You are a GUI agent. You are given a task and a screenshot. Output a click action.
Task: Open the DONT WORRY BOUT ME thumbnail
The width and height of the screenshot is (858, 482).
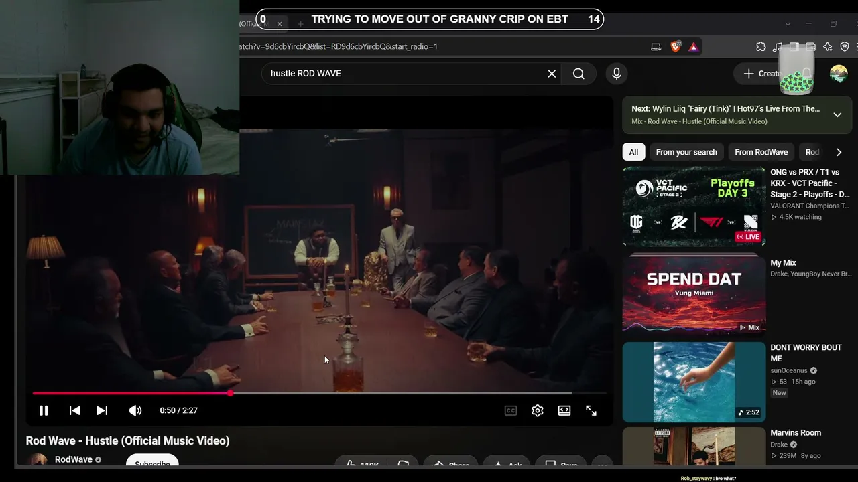[694, 382]
